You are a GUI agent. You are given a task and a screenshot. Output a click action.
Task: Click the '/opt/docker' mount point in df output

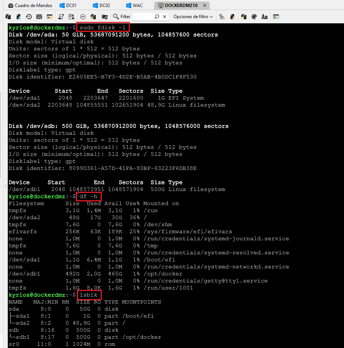tap(163, 274)
